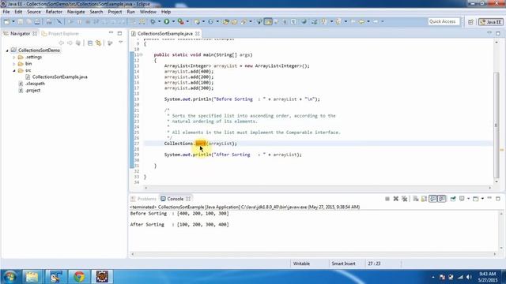Open the Open Console dropdown arrow
Screen dimensions: 506x284
tap(482, 199)
